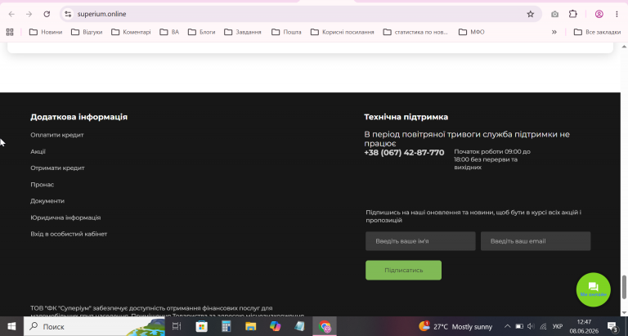Screen dimensions: 628x336
Task: Open the МФО bookmark folder
Action: 471,32
